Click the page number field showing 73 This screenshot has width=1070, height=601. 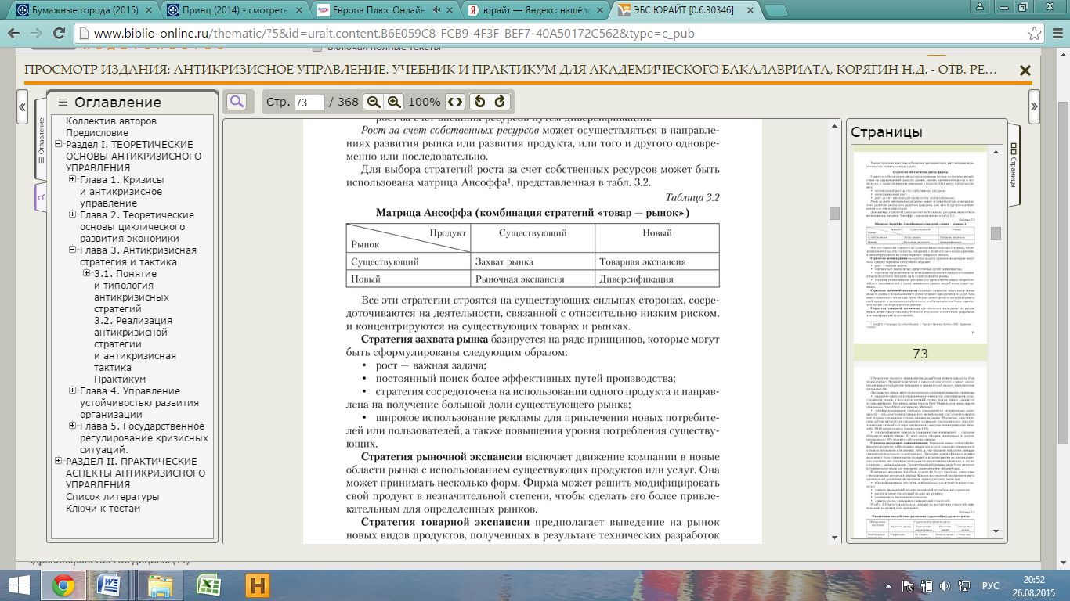click(310, 103)
